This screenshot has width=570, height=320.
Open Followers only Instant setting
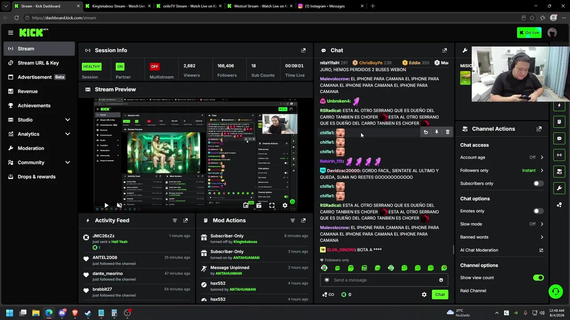click(502, 170)
